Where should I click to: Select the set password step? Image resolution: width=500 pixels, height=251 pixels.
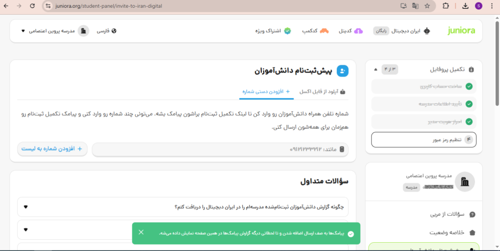(423, 140)
